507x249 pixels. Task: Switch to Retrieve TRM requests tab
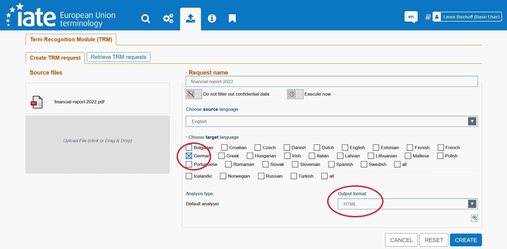[118, 57]
